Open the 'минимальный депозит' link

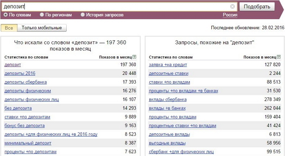point(28,143)
